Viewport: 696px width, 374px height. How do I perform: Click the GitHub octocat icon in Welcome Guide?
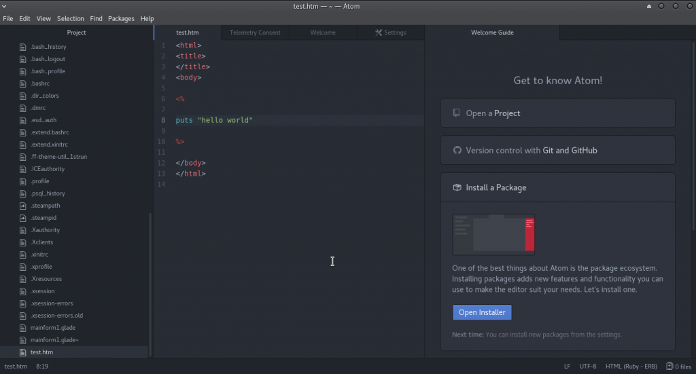[457, 151]
